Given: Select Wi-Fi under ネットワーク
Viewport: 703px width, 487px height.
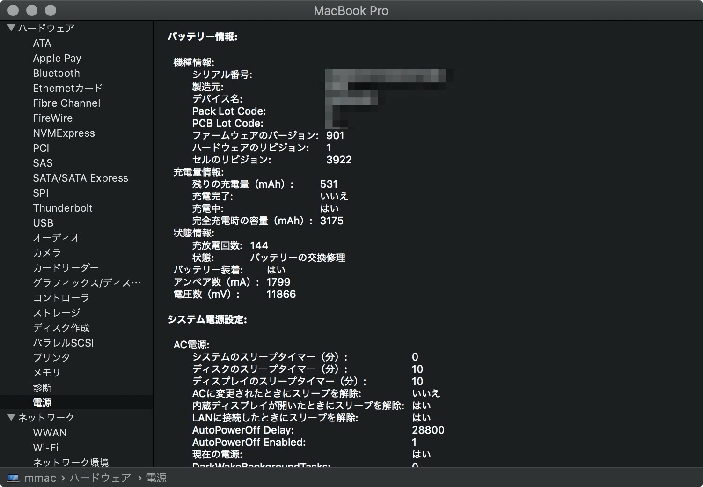Looking at the screenshot, I should coord(46,448).
